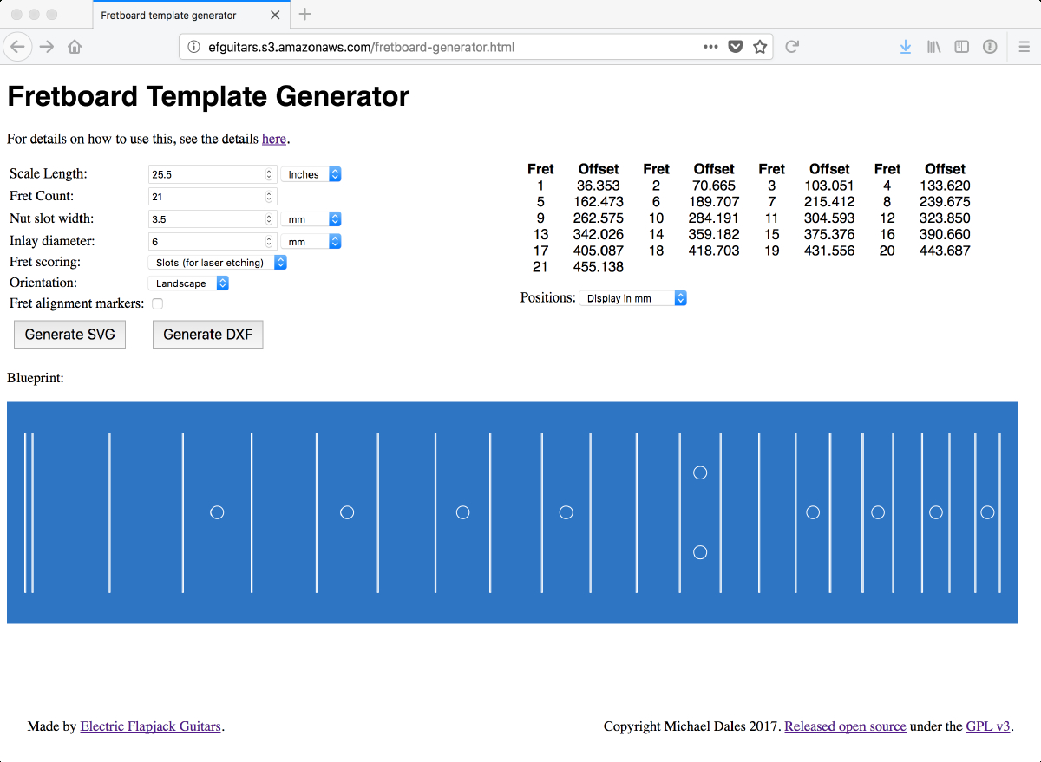
Task: Expand the Fret scoring dropdown
Action: tap(217, 263)
